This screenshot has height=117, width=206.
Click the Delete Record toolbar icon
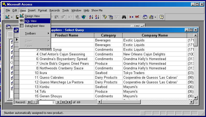[137, 17]
